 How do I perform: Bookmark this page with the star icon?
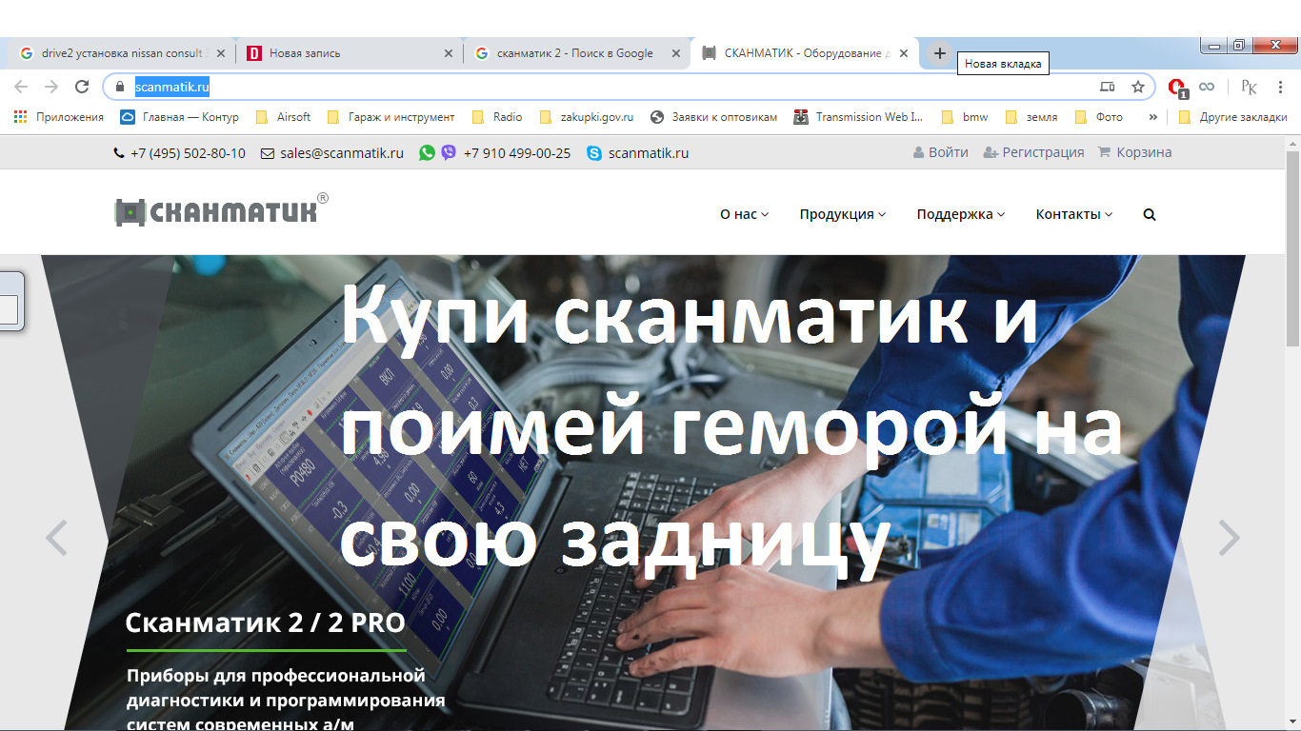click(1137, 87)
